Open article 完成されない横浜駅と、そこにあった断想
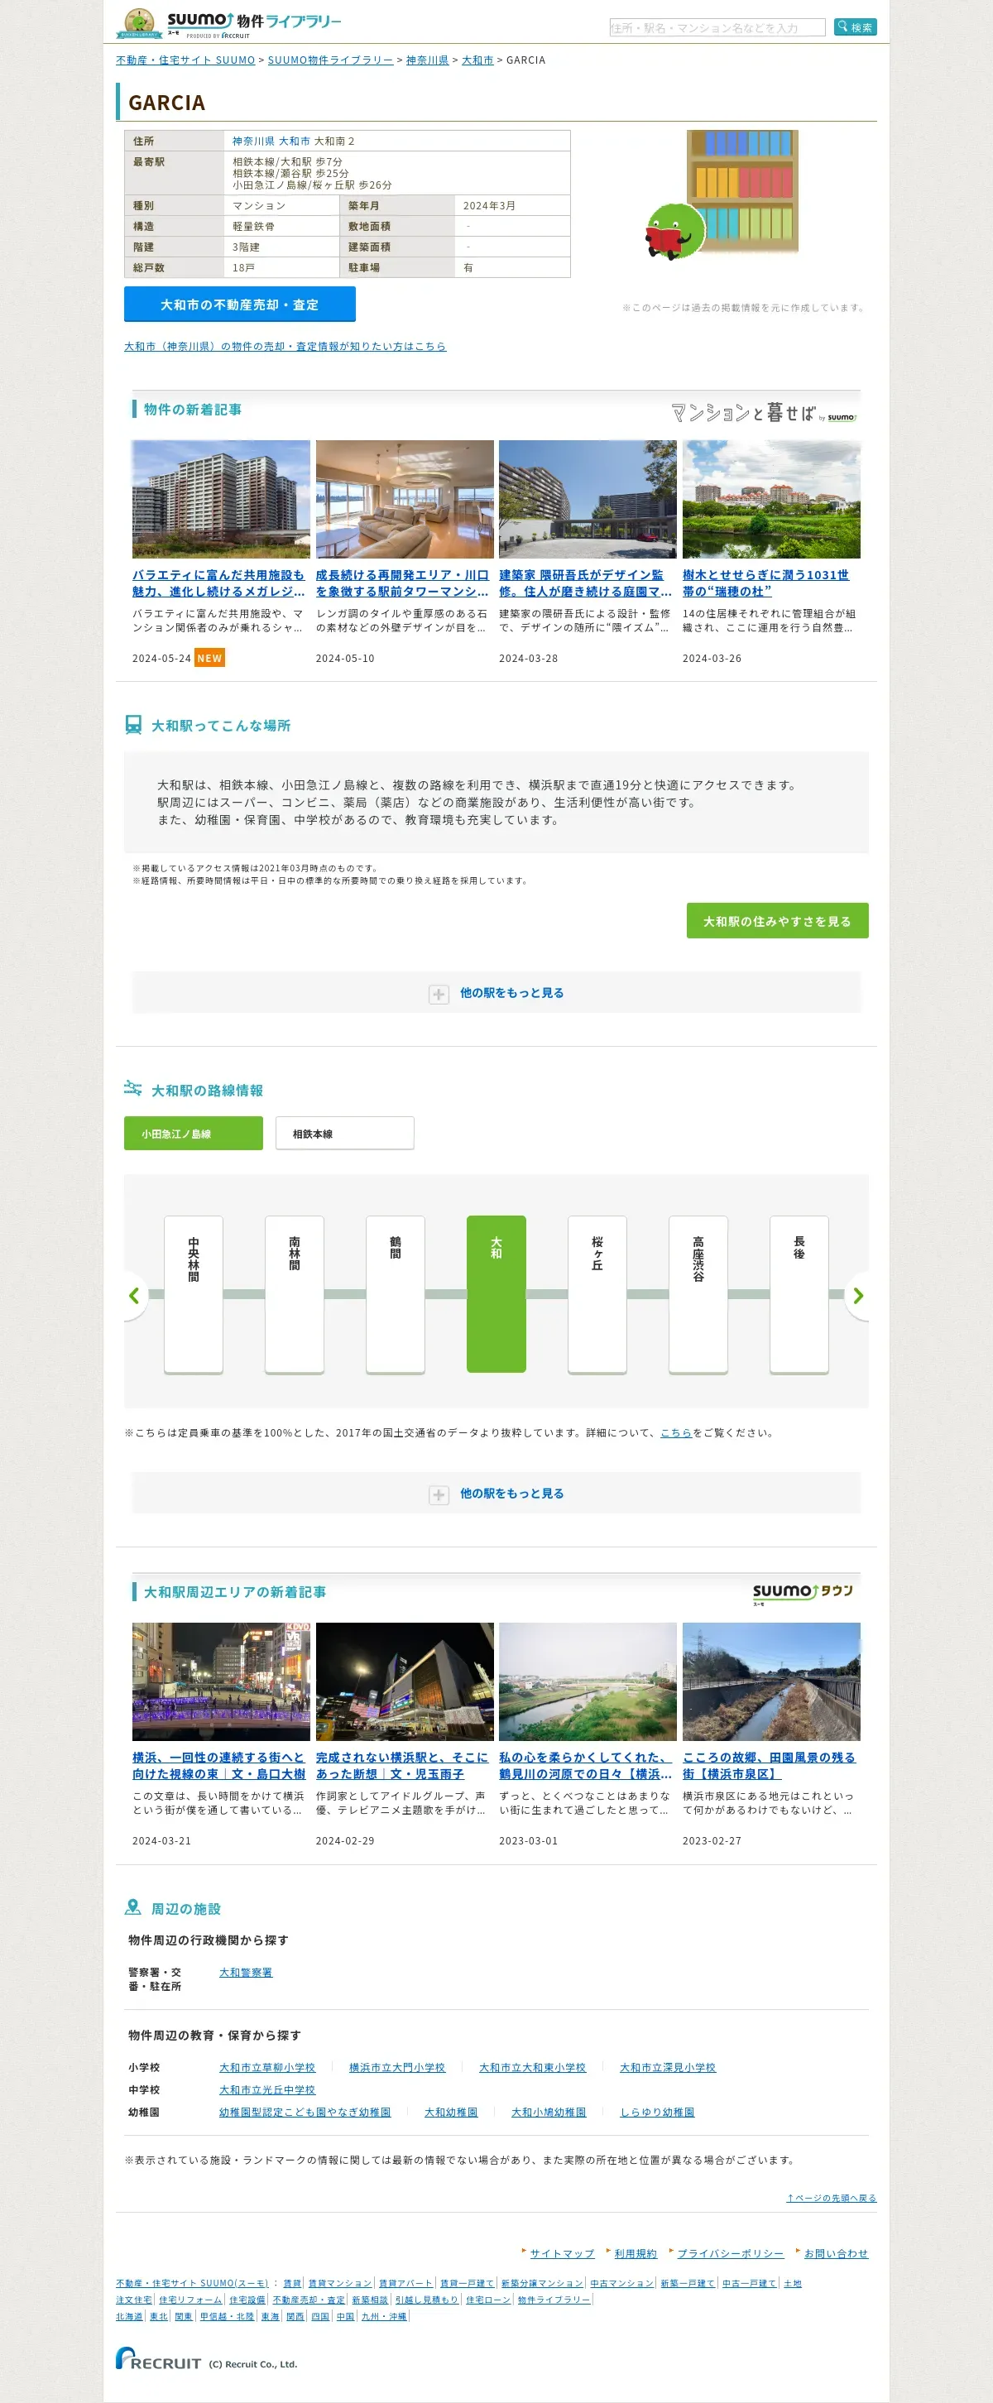 click(x=402, y=1766)
